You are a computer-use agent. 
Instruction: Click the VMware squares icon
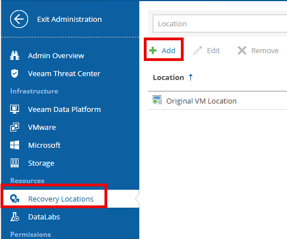click(x=15, y=127)
